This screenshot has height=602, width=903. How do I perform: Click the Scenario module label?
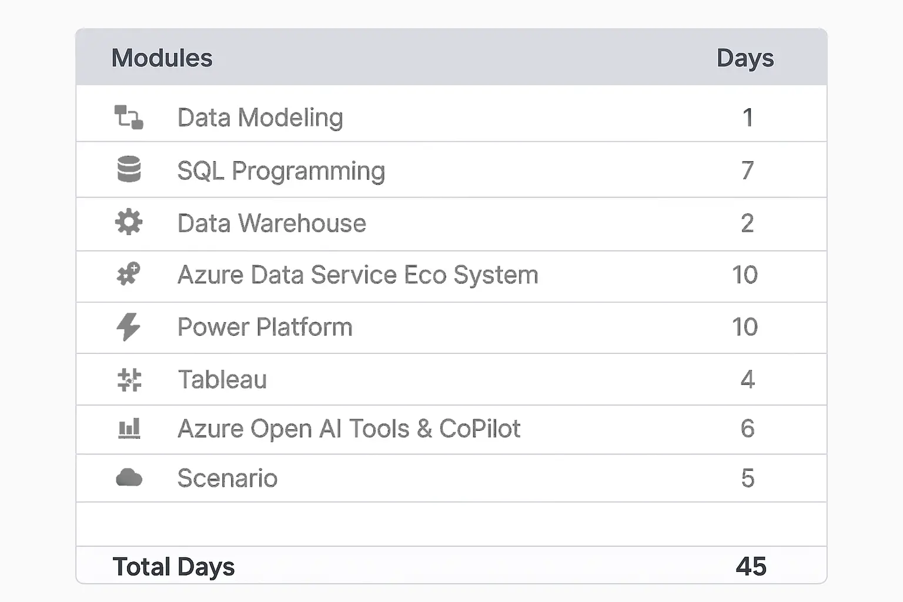click(x=227, y=479)
